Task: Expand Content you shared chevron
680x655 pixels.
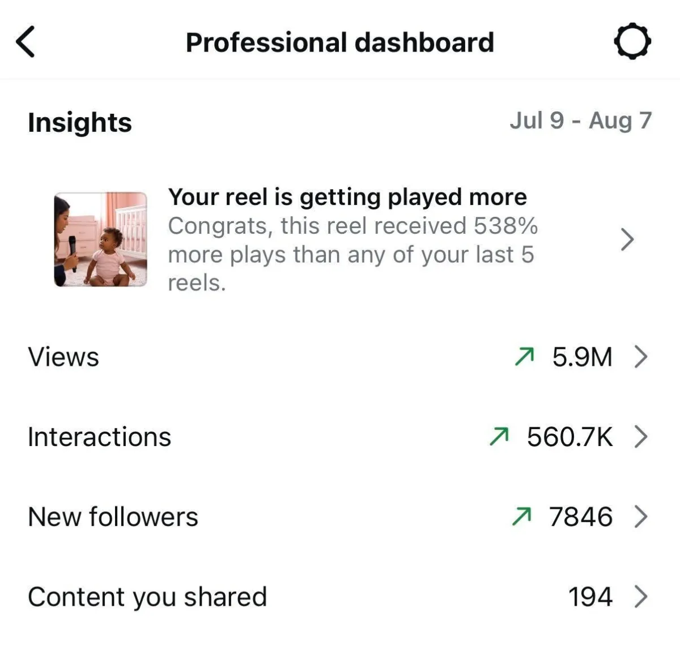Action: [x=640, y=596]
